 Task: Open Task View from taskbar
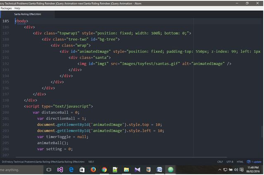[49, 170]
